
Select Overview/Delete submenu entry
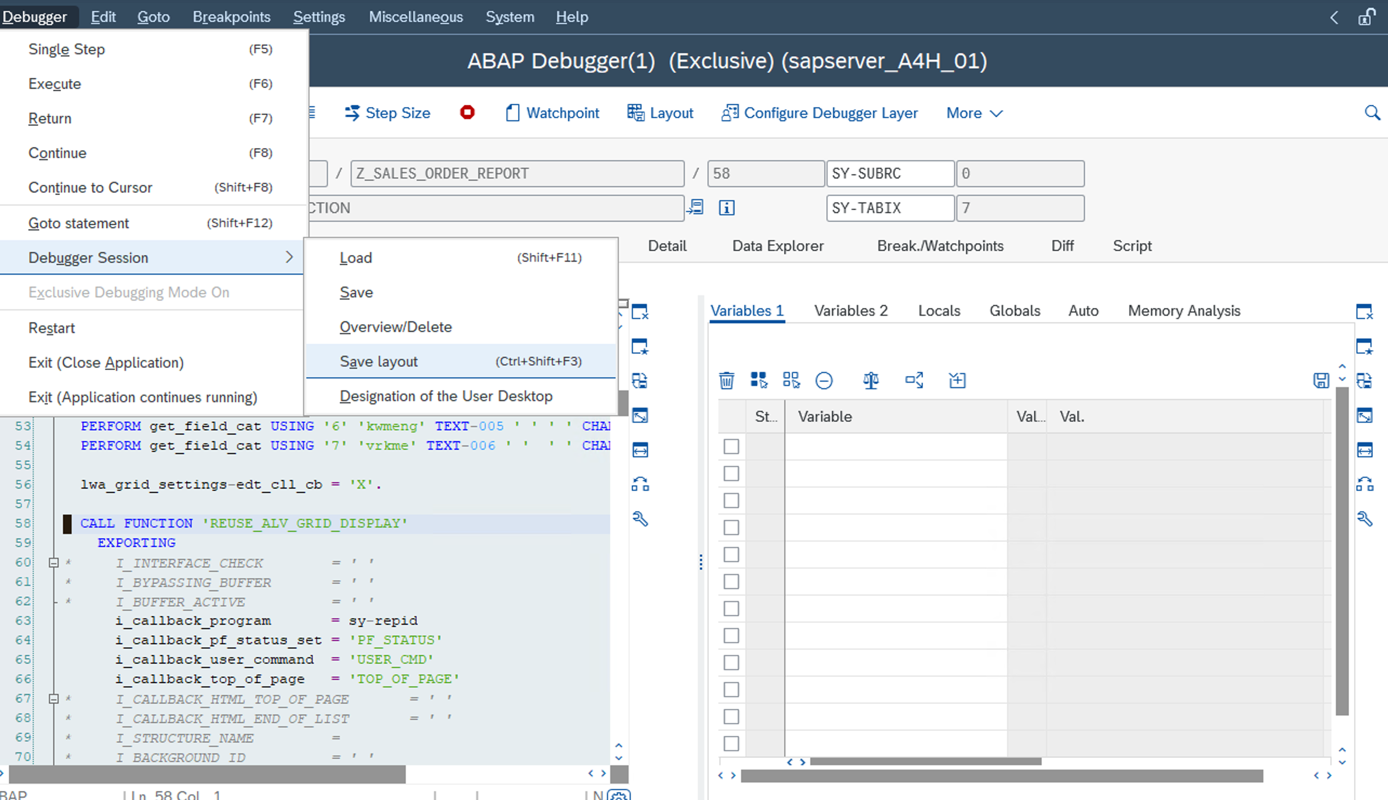click(461, 326)
